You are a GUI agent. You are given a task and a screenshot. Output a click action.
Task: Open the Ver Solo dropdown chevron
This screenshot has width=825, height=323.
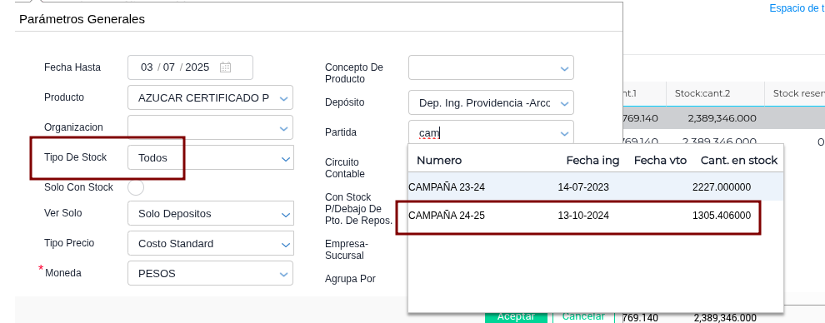(285, 215)
